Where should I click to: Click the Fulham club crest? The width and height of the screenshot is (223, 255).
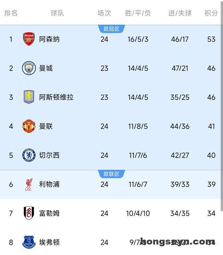click(29, 213)
